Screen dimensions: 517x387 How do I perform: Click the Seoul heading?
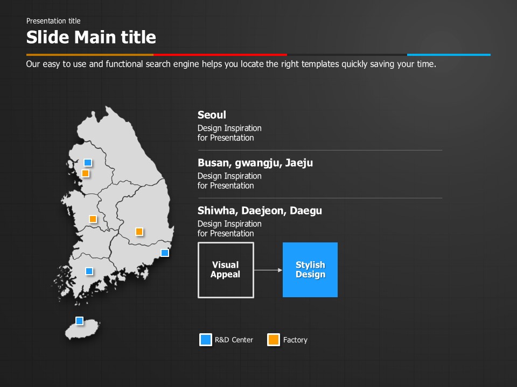[212, 115]
